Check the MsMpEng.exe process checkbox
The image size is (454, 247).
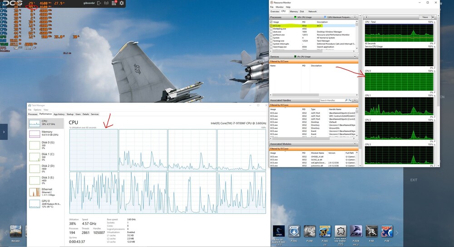271,29
